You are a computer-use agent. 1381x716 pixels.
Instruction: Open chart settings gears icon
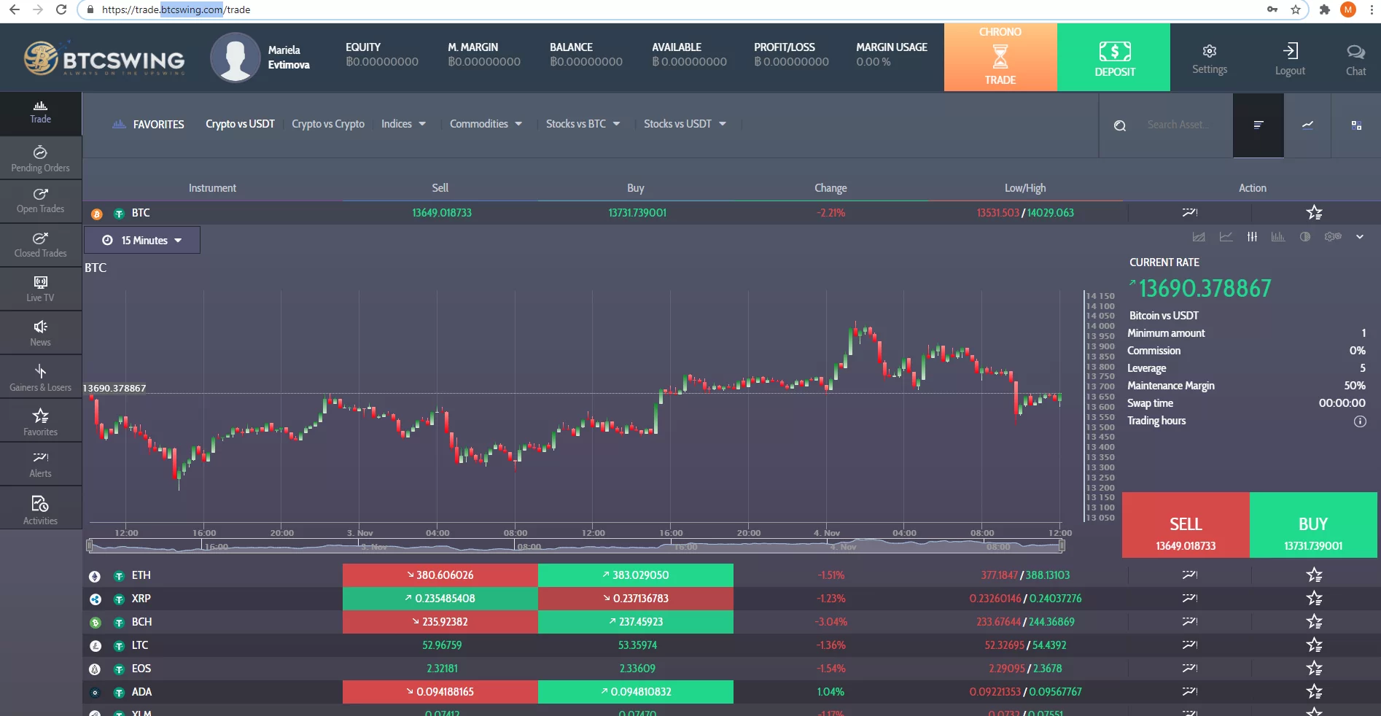1333,237
